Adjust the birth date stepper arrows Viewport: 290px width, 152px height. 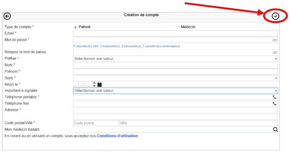coord(95,84)
